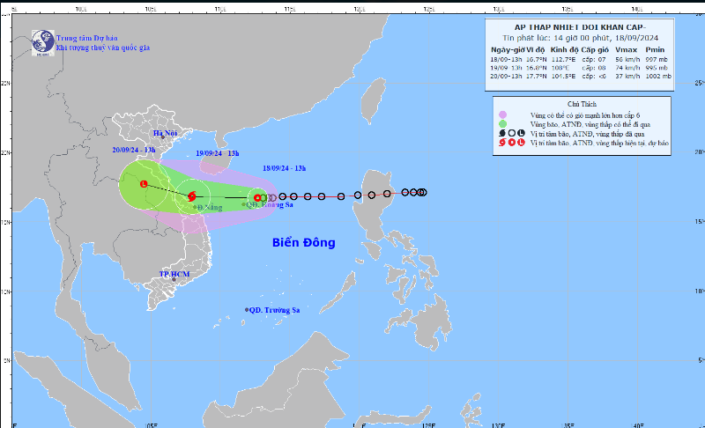Select the black hollow circle legend icon
This screenshot has height=428, width=705.
512,133
